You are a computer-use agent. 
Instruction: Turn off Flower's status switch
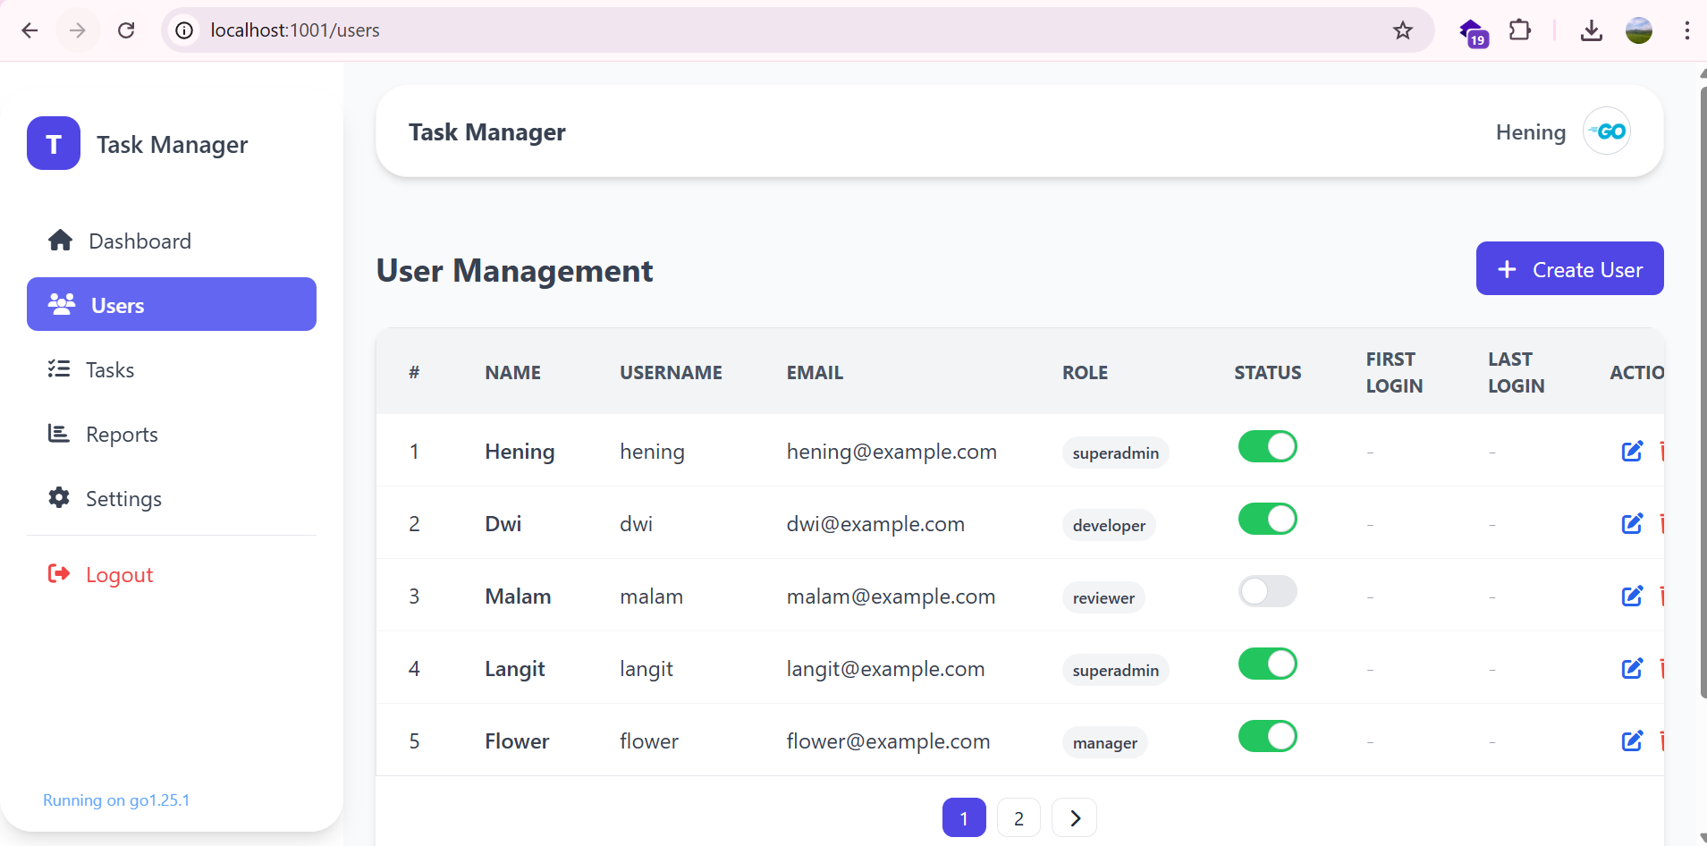tap(1267, 736)
